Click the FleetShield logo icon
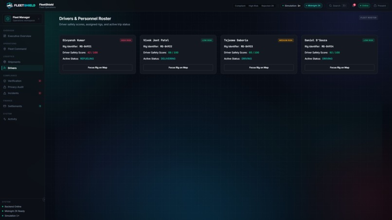Image resolution: width=392 pixels, height=220 pixels. [x=10, y=5]
